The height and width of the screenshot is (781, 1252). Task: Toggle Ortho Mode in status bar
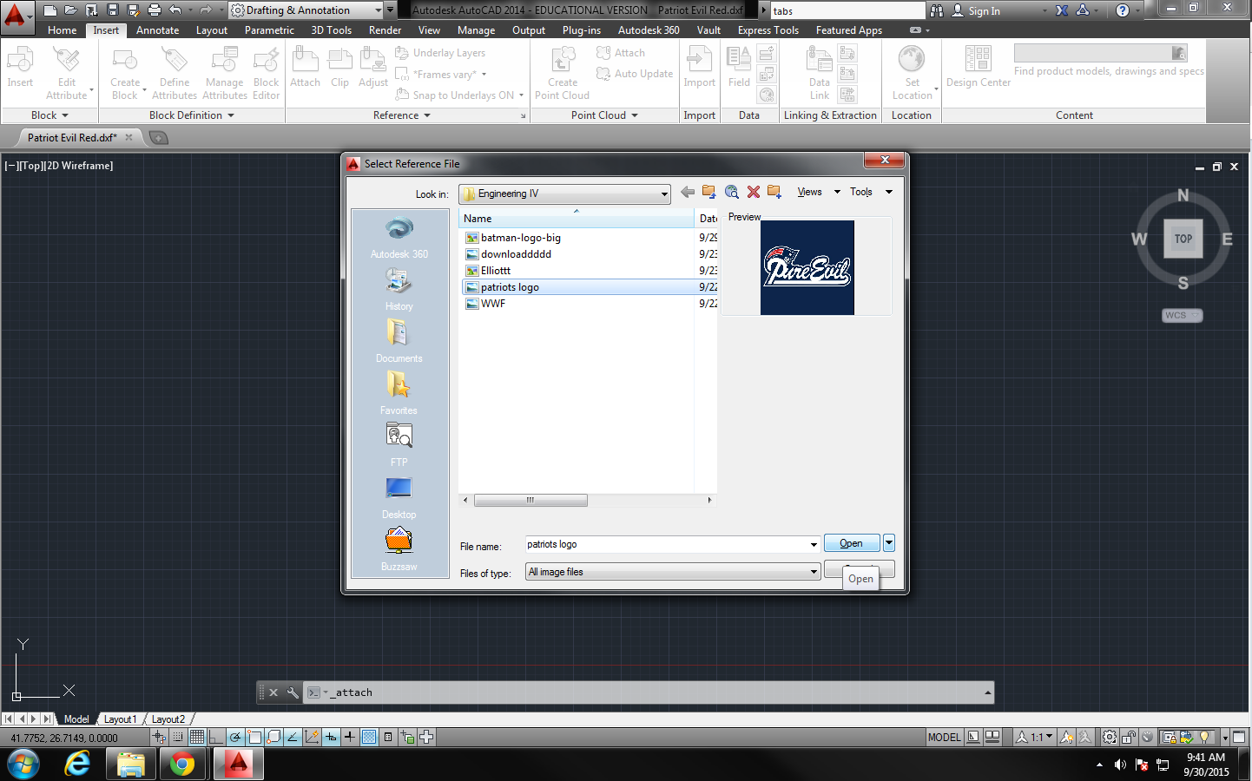pos(216,737)
